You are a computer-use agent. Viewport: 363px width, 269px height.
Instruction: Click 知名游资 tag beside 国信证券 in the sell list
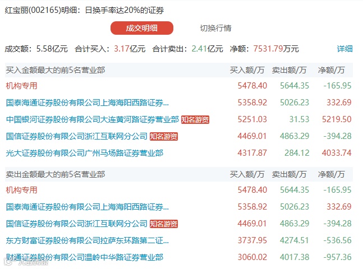pos(164,224)
